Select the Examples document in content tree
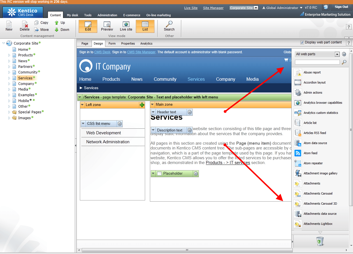 pos(26,95)
